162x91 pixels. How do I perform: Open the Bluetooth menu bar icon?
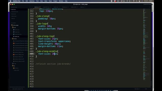[127, 1]
